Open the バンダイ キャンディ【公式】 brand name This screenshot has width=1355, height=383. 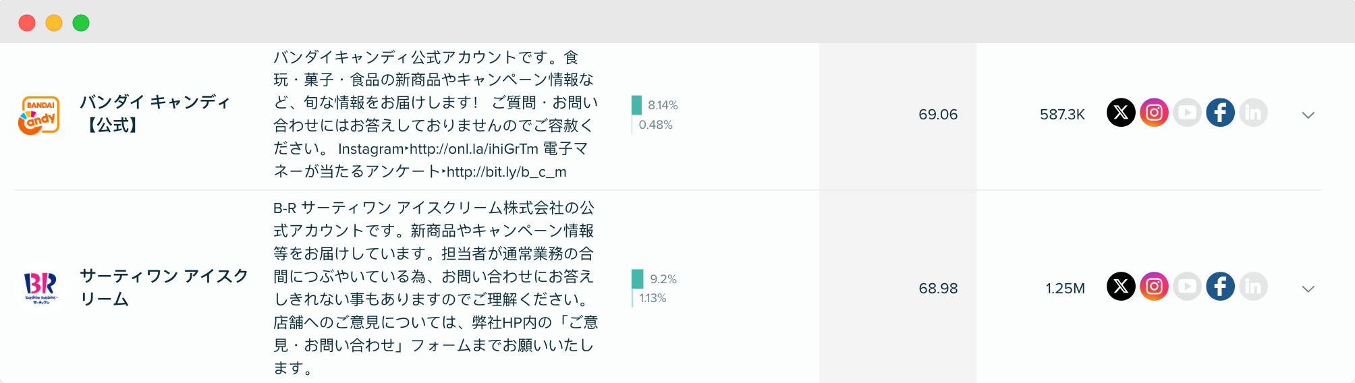pos(155,113)
